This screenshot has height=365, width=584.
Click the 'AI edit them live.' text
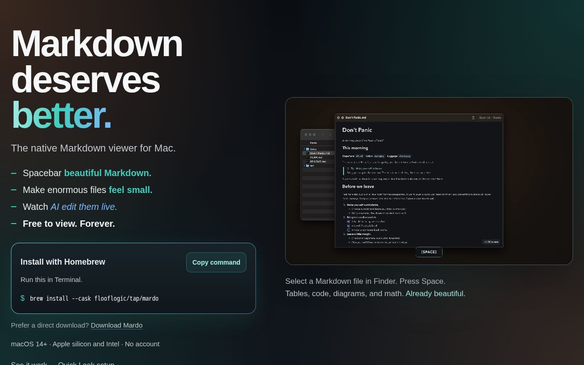(x=84, y=207)
